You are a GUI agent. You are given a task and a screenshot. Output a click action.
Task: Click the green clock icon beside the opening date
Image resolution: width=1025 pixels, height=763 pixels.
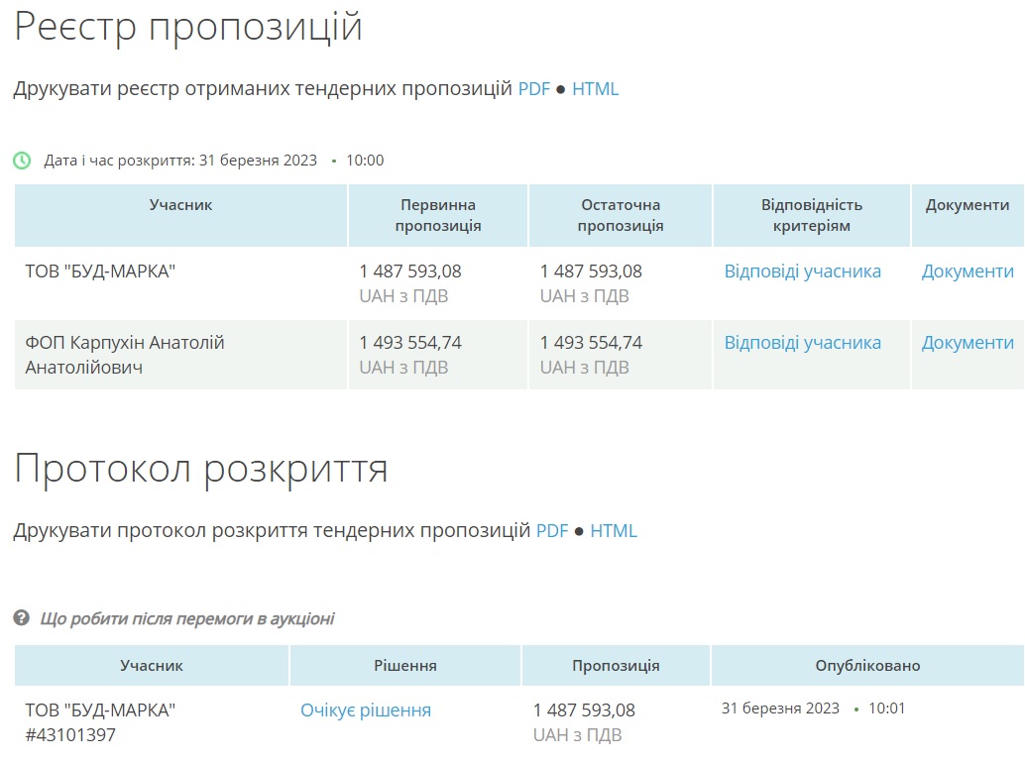point(22,161)
